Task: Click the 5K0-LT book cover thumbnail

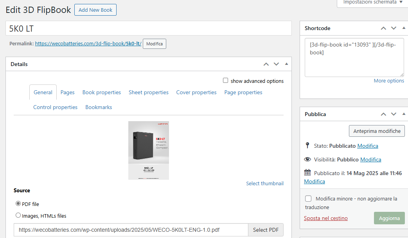Action: point(149,150)
